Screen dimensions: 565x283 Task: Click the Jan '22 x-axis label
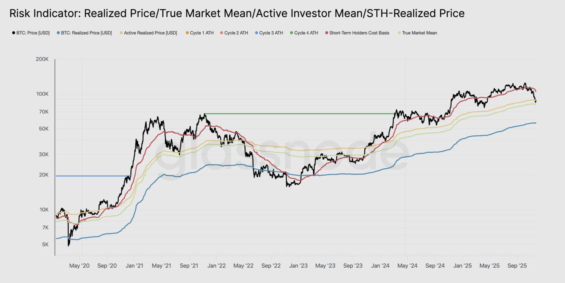(216, 266)
